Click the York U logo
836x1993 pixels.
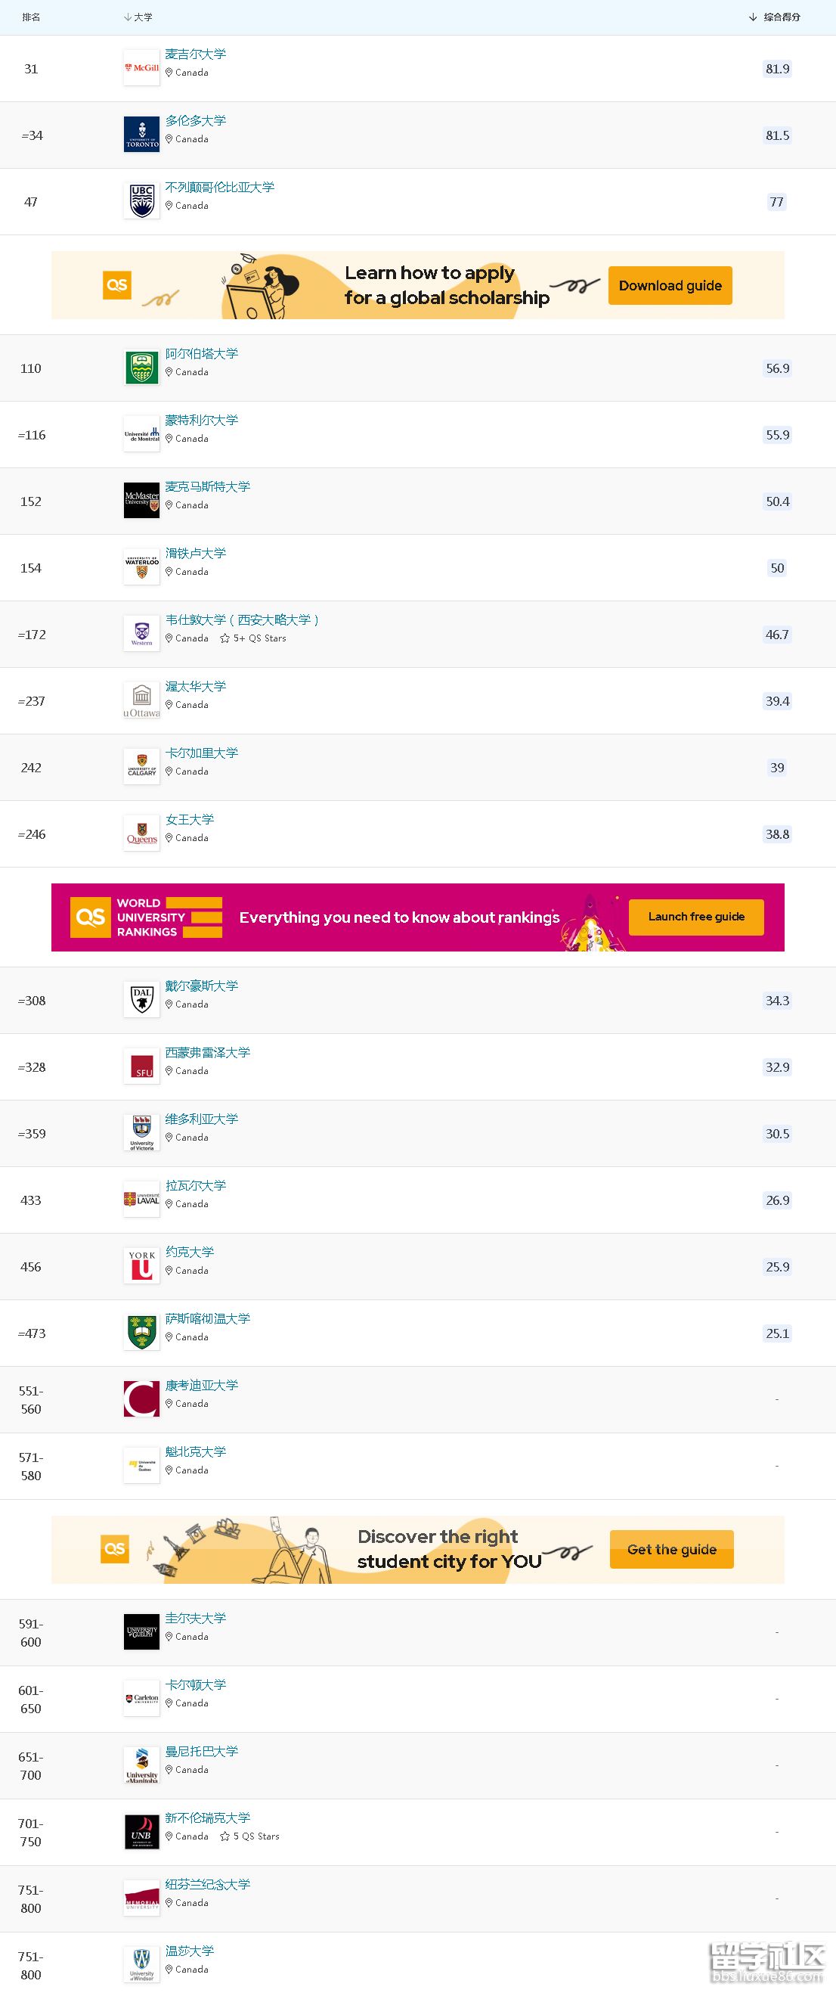pos(141,1265)
